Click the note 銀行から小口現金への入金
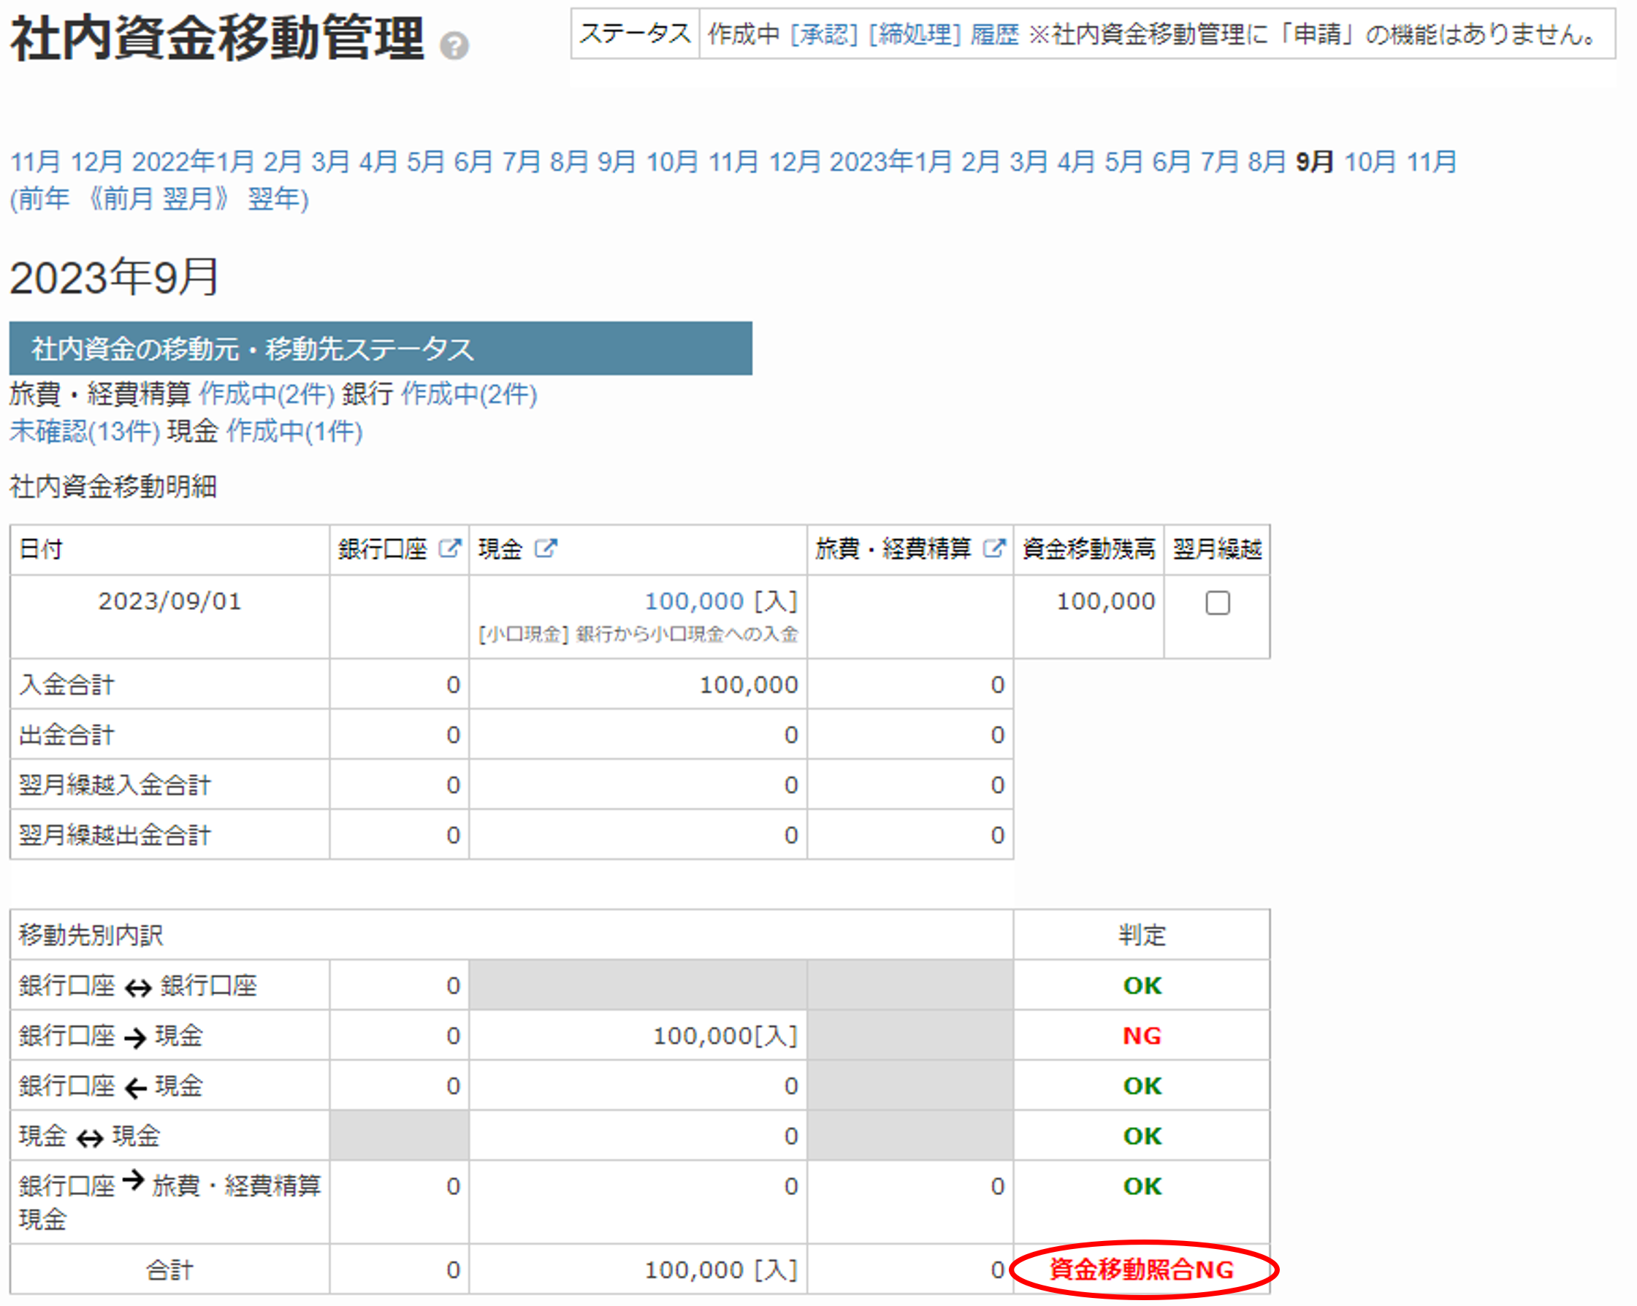This screenshot has width=1637, height=1306. (x=687, y=634)
